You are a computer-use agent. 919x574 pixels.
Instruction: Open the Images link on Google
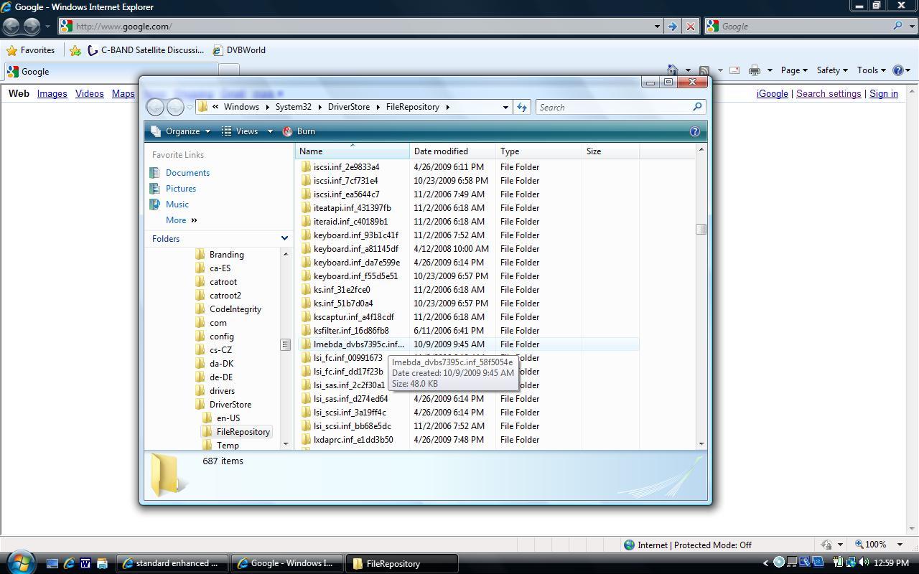click(52, 94)
